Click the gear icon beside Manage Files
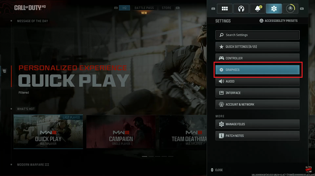The image size is (315, 176). click(x=221, y=124)
